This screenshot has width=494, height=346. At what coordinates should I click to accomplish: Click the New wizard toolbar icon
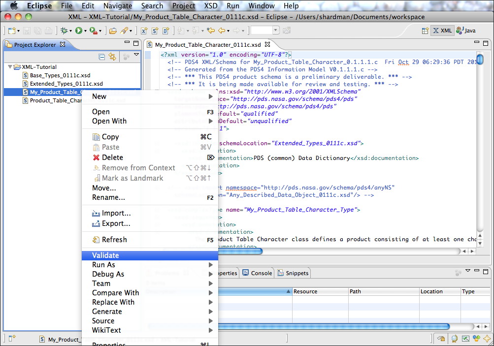point(12,31)
